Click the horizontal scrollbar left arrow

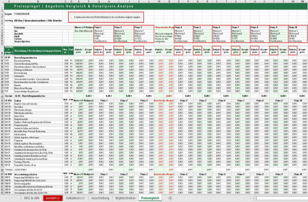coord(255,198)
